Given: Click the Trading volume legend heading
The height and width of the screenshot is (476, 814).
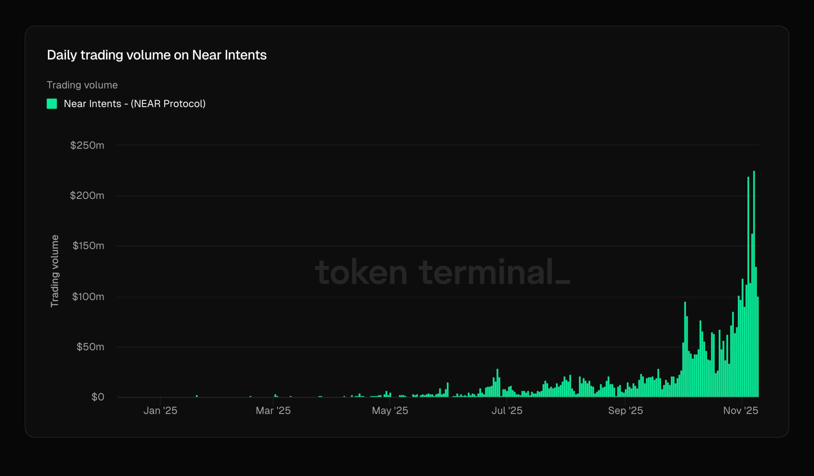Looking at the screenshot, I should point(82,85).
